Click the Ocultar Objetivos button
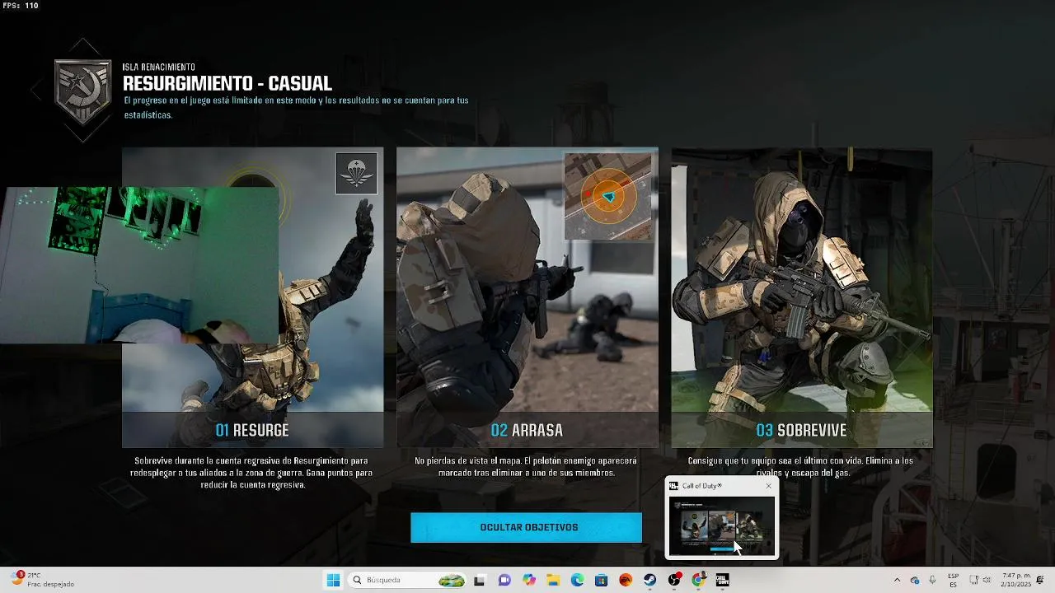This screenshot has height=593, width=1055. point(526,527)
